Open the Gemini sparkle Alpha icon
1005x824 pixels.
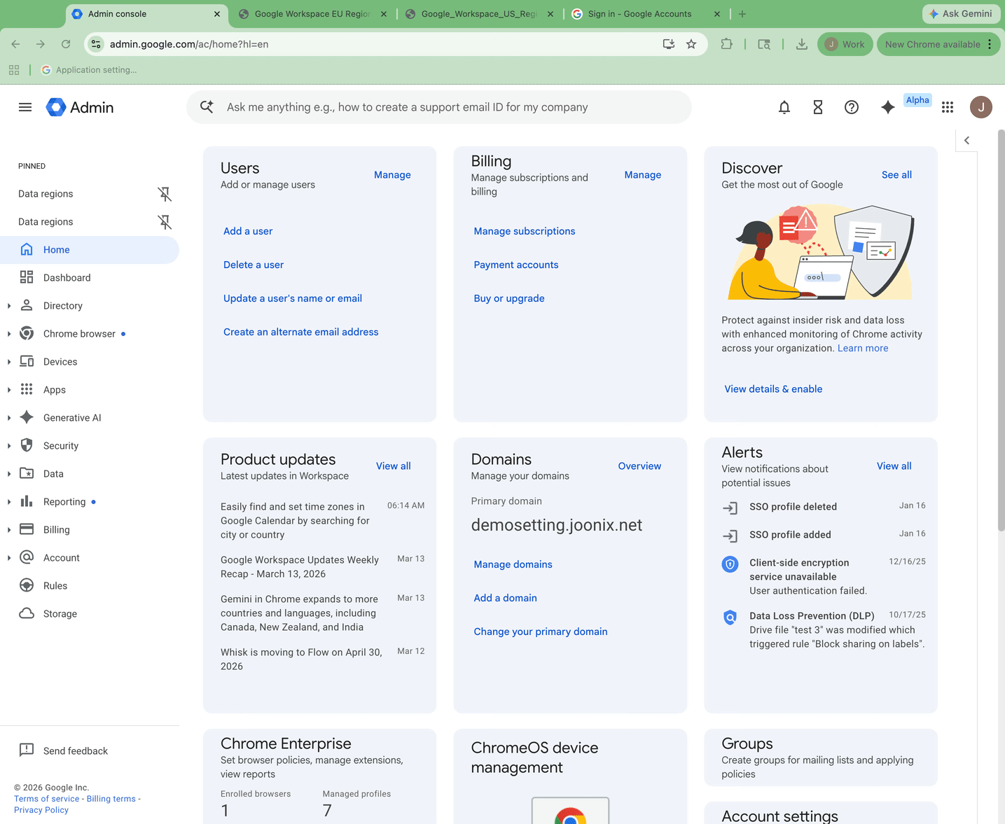click(x=887, y=107)
